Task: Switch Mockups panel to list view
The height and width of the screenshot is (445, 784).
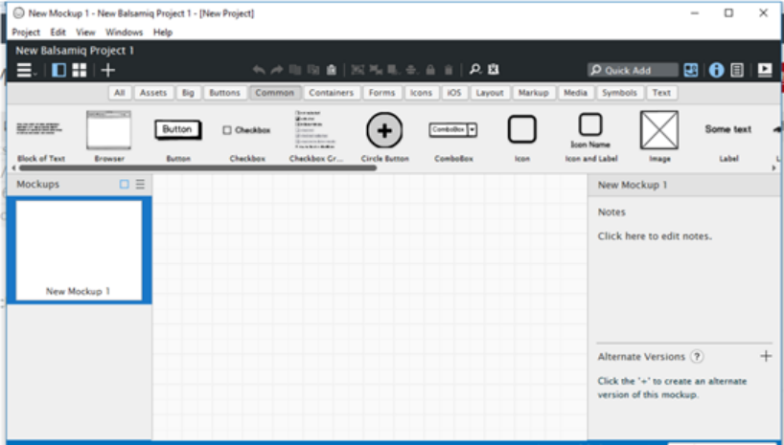Action: pos(141,185)
